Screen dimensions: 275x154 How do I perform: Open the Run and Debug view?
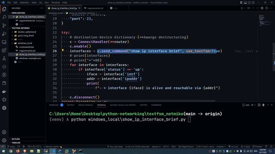[4, 34]
